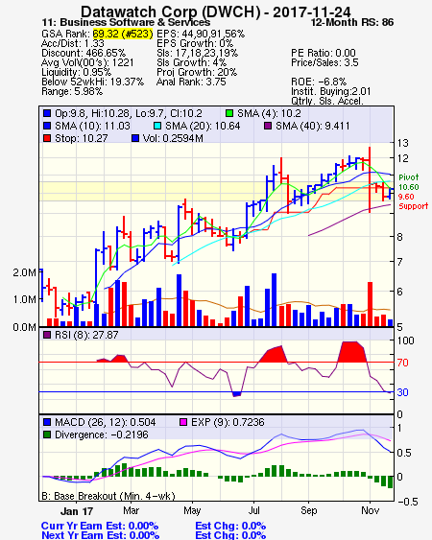Viewport: 432px width, 540px height.
Task: Click the tall red November volume bar
Action: (370, 304)
